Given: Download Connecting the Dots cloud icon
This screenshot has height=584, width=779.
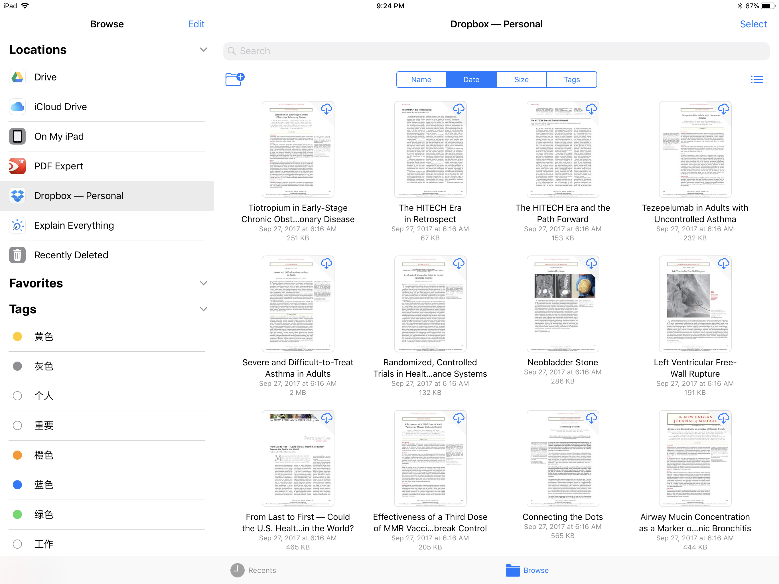Looking at the screenshot, I should tap(591, 418).
